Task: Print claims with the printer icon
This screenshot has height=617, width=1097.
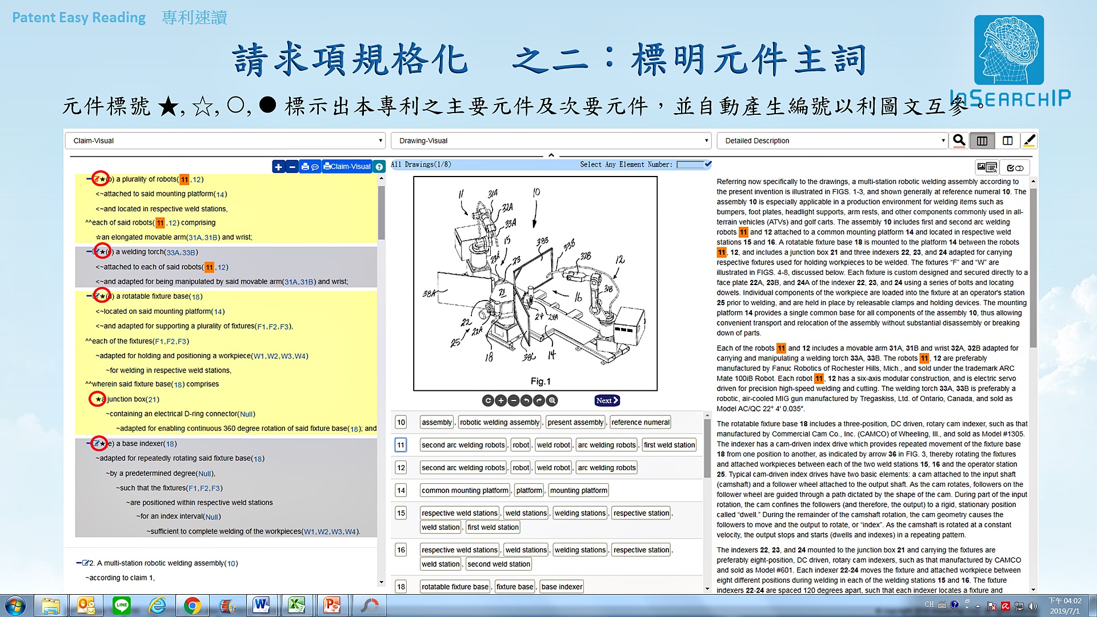Action: 305,167
